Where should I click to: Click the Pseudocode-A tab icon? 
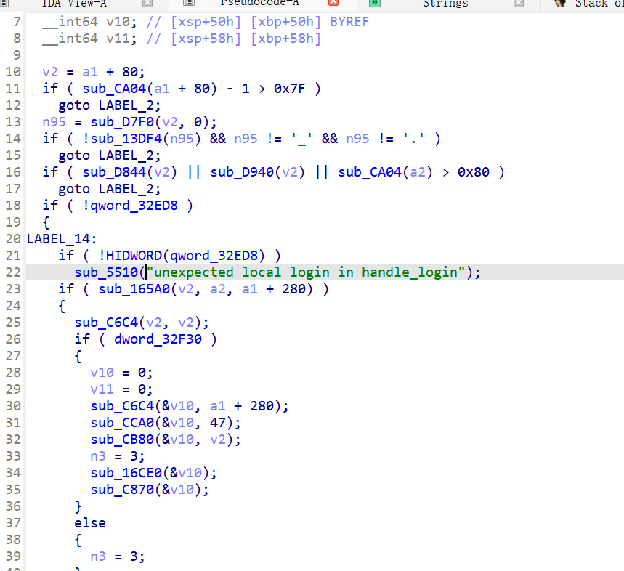pos(188,4)
